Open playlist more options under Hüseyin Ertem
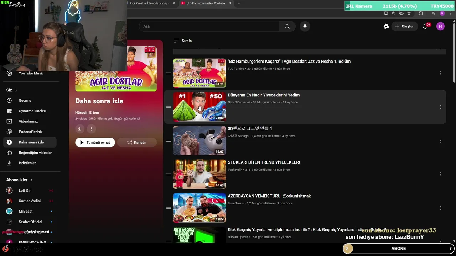Image resolution: width=456 pixels, height=256 pixels. point(91,129)
